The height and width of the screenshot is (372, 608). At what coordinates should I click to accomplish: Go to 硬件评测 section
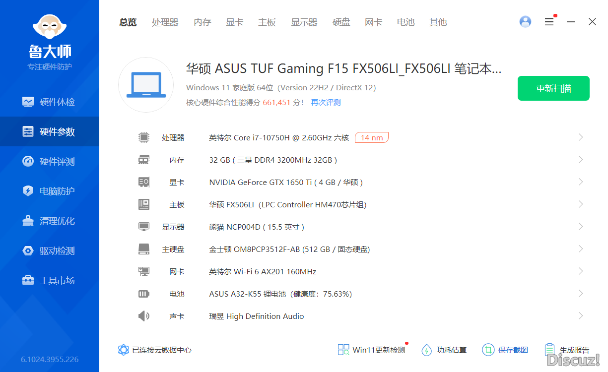(50, 161)
